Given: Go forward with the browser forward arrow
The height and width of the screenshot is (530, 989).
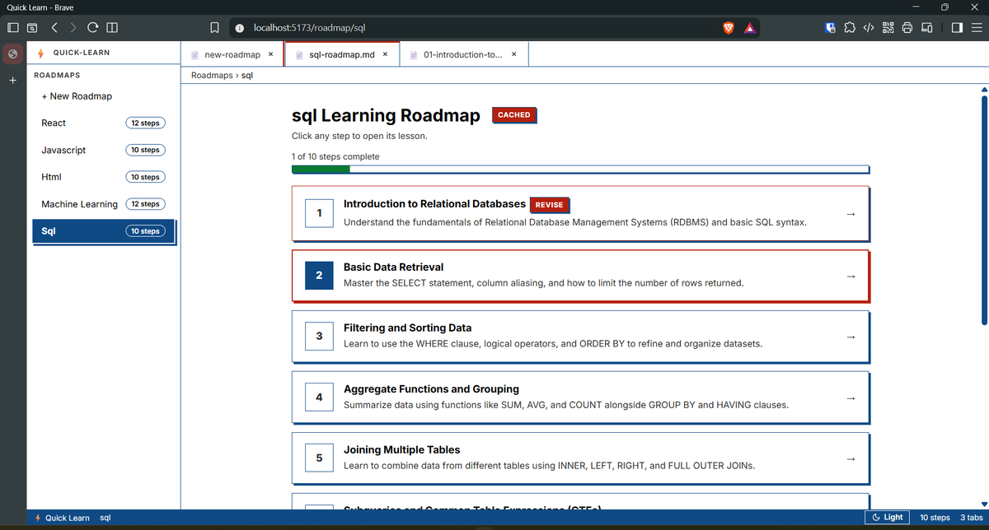Looking at the screenshot, I should click(73, 28).
